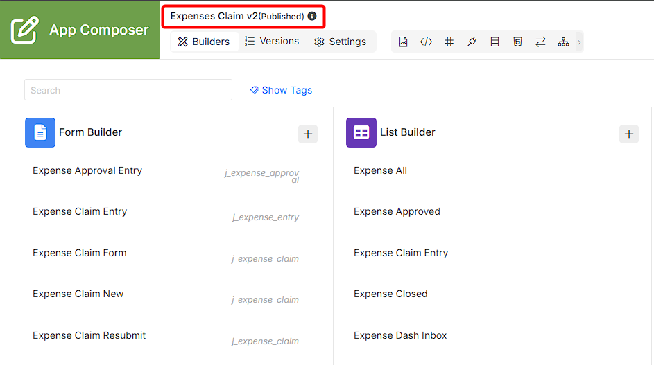This screenshot has height=365, width=654.
Task: Focus the Search input field
Action: (x=128, y=90)
